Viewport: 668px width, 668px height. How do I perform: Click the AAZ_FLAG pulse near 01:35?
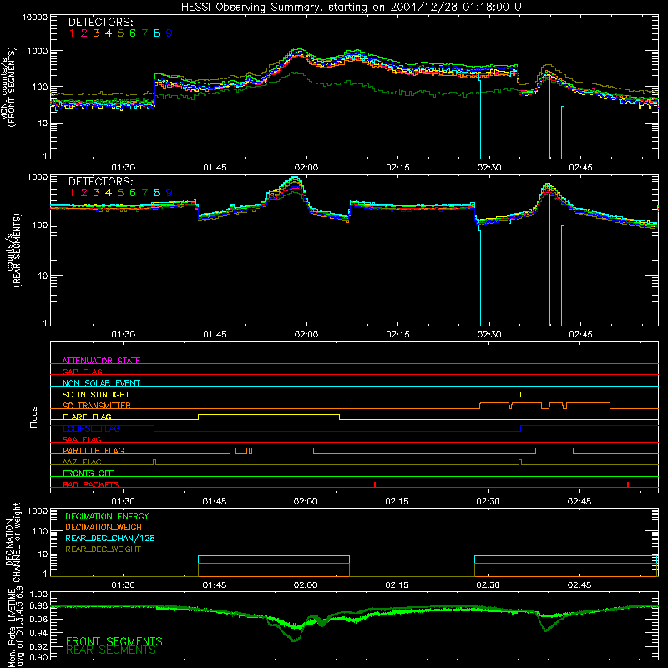coord(154,463)
